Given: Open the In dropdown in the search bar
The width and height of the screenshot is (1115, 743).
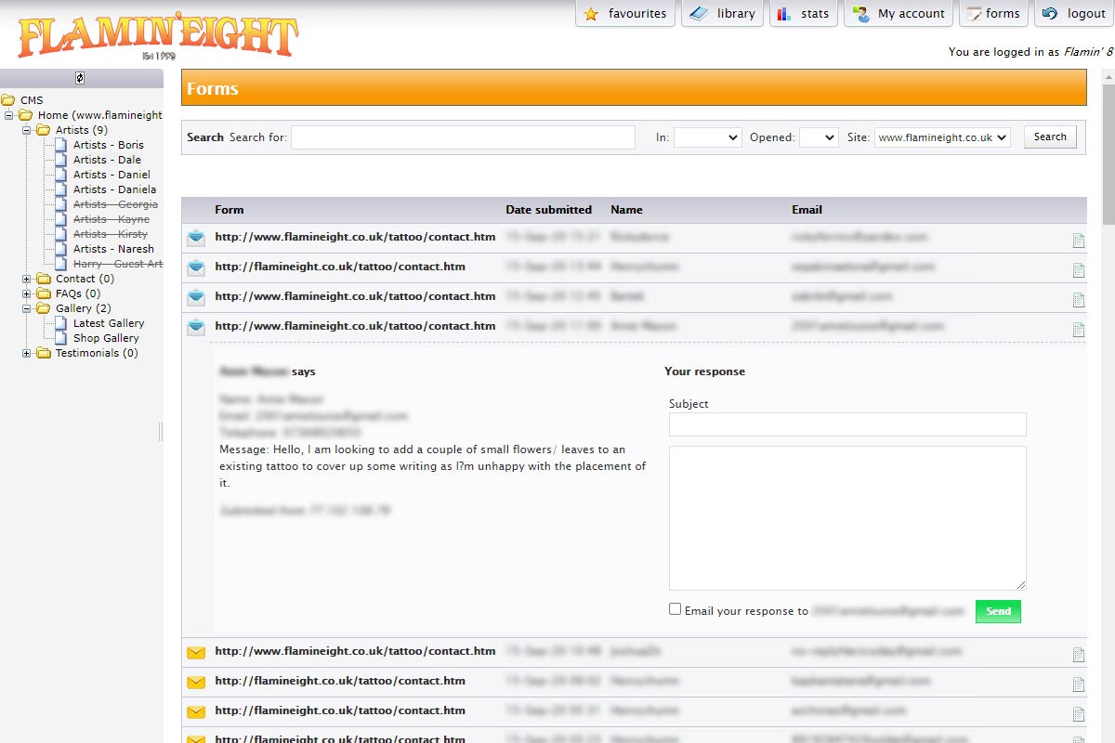Looking at the screenshot, I should point(707,137).
